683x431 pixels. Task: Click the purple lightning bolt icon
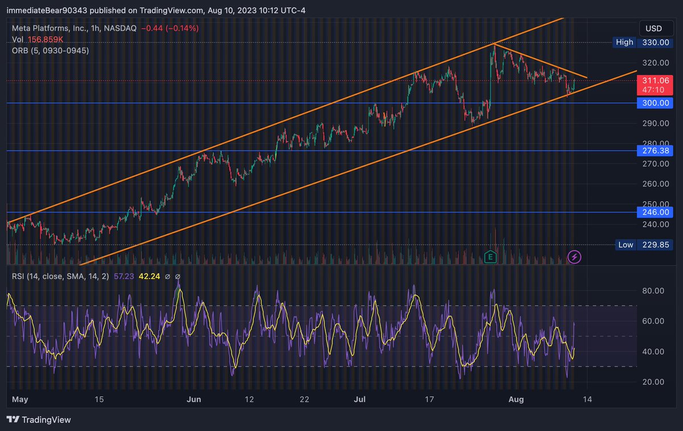click(x=575, y=257)
